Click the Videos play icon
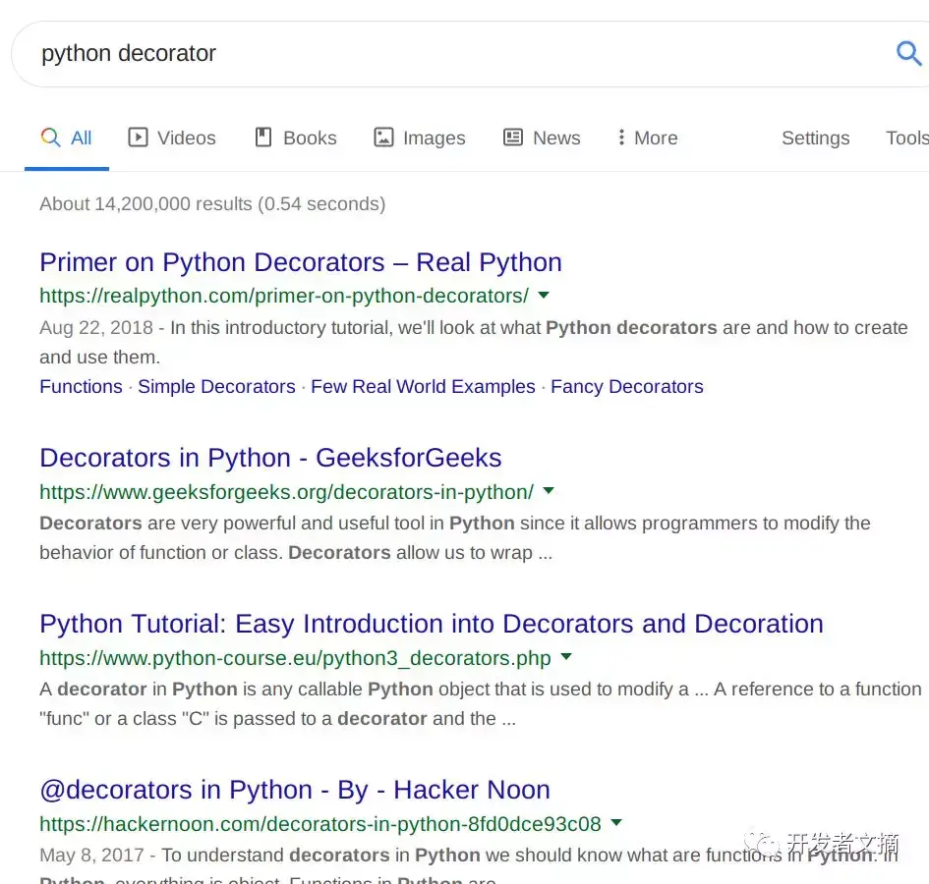This screenshot has width=929, height=884. click(x=138, y=138)
